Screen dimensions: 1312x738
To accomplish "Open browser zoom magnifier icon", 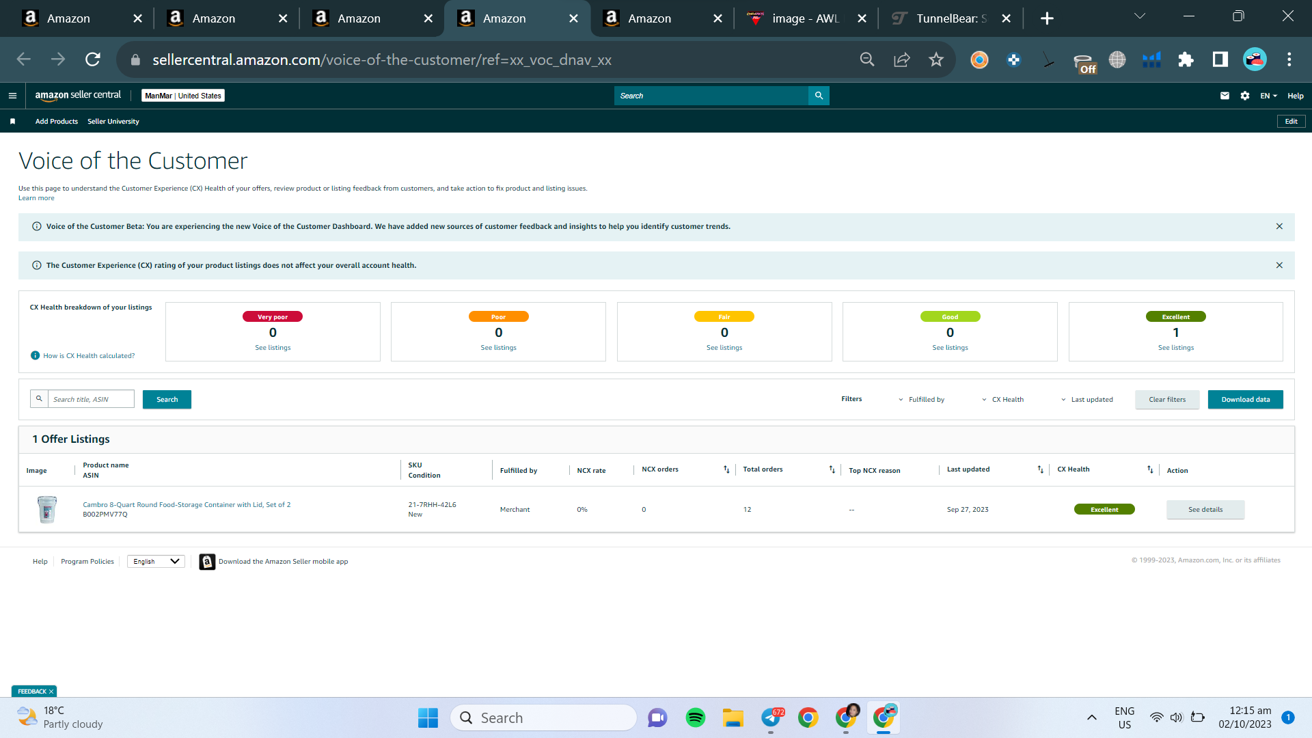I will click(x=867, y=59).
